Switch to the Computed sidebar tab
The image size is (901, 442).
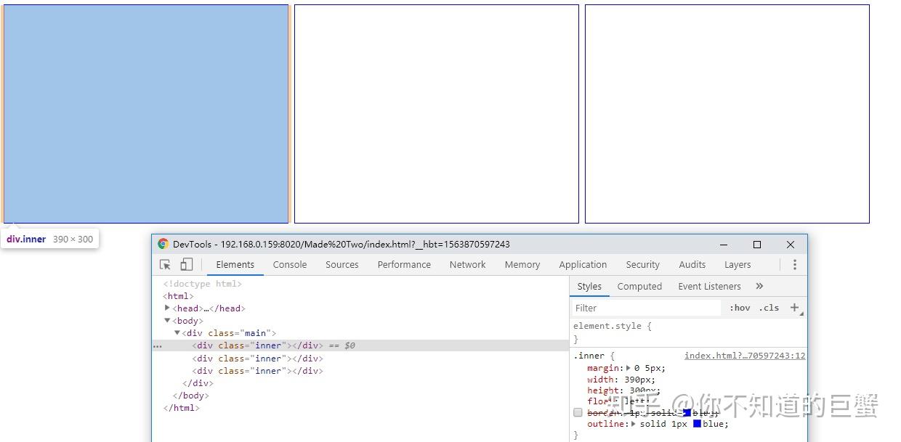(639, 286)
